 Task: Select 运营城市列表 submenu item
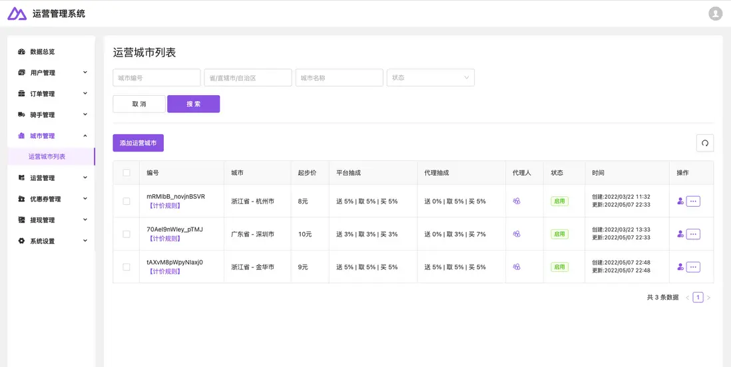click(47, 157)
